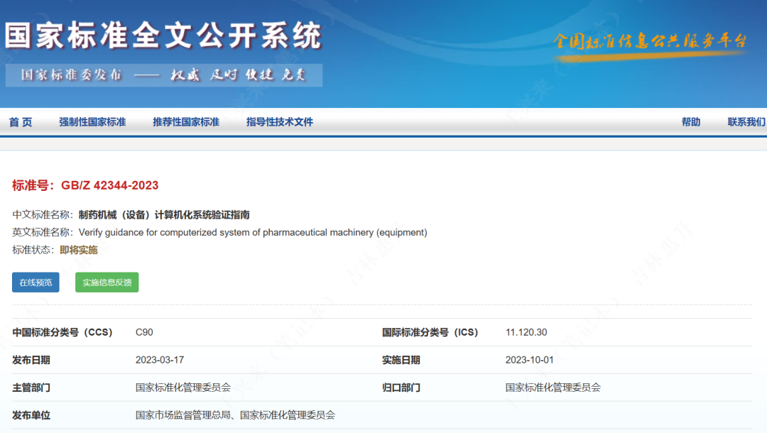This screenshot has height=433, width=767.
Task: Click the implementation date 2023-10-01
Action: pos(529,360)
